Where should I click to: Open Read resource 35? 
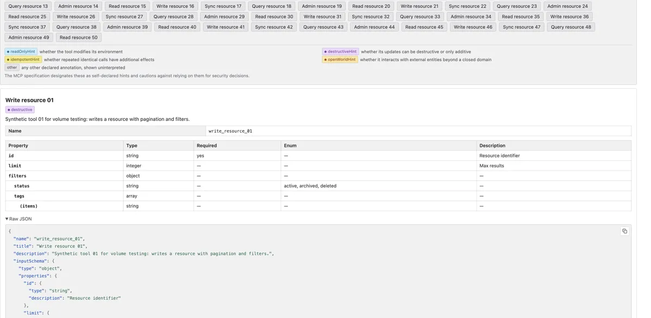tap(521, 16)
